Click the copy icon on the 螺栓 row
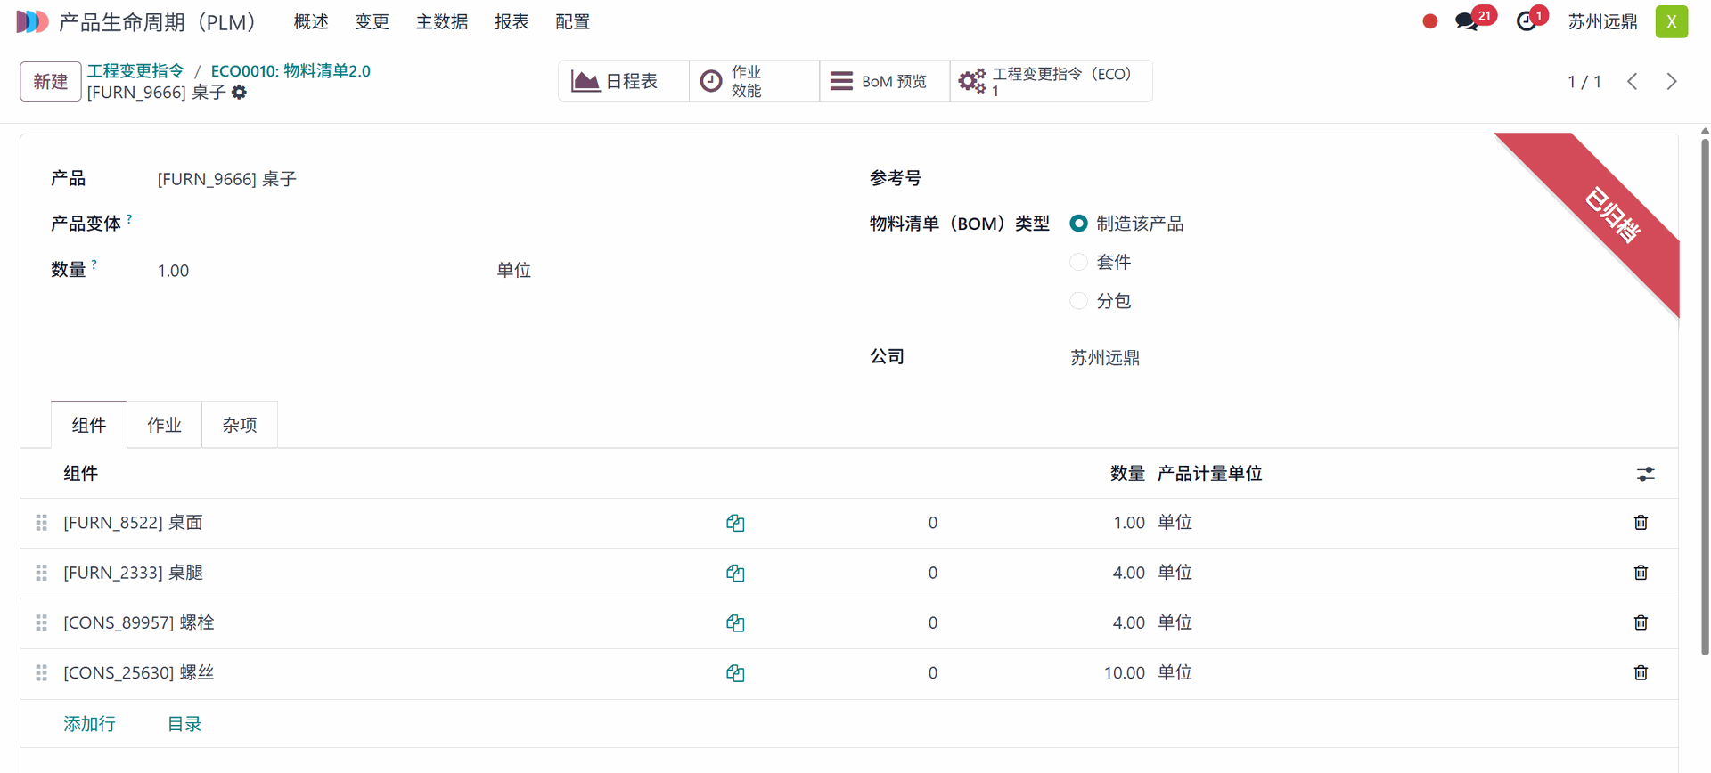Screen dimensions: 1711x773 (x=735, y=622)
